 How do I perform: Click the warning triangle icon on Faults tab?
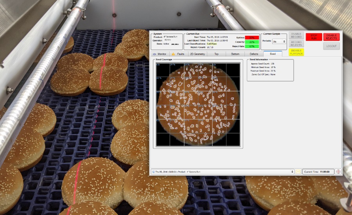(x=173, y=54)
